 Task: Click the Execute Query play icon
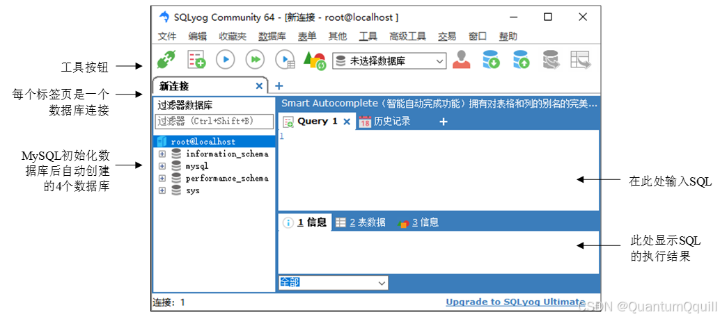(226, 60)
